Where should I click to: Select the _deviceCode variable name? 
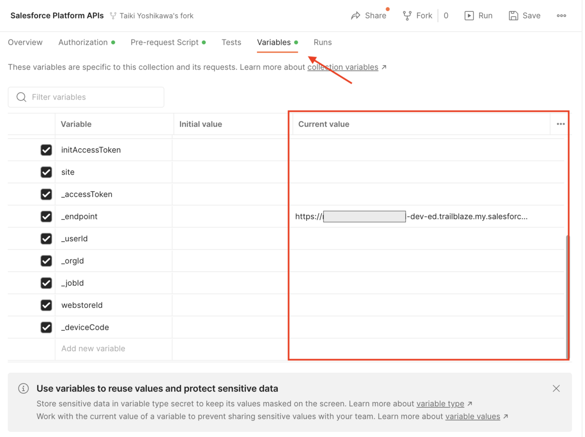pos(85,327)
